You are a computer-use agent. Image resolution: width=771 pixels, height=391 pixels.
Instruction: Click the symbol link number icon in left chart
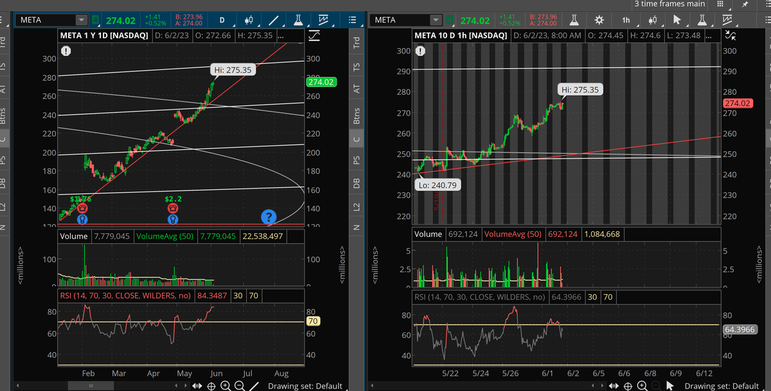pyautogui.click(x=96, y=21)
